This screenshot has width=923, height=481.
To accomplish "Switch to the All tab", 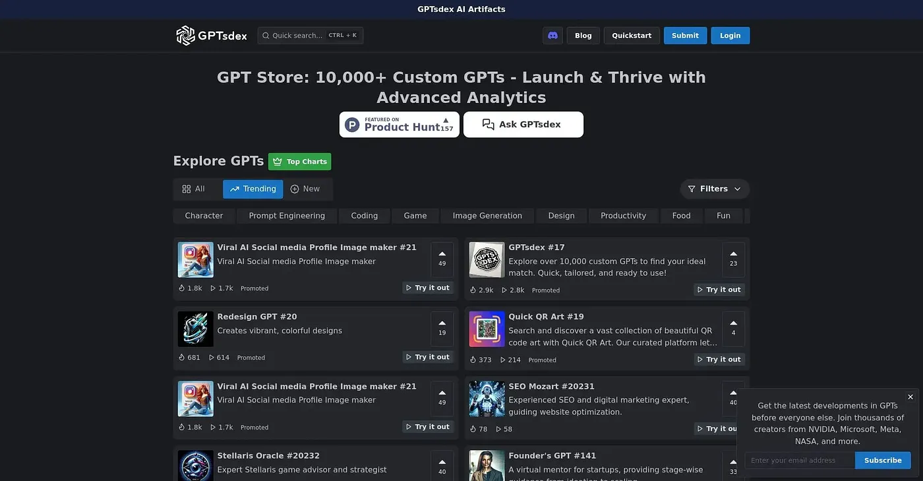I will coord(194,189).
